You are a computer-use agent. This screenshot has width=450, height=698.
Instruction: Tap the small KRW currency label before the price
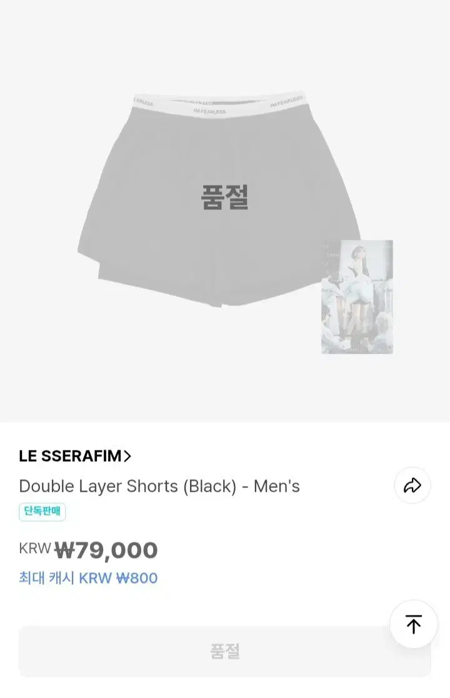pos(34,549)
